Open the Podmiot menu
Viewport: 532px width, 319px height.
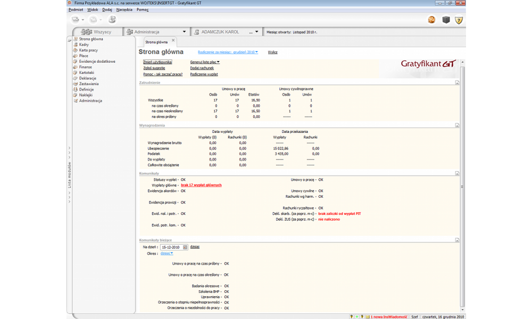76,10
